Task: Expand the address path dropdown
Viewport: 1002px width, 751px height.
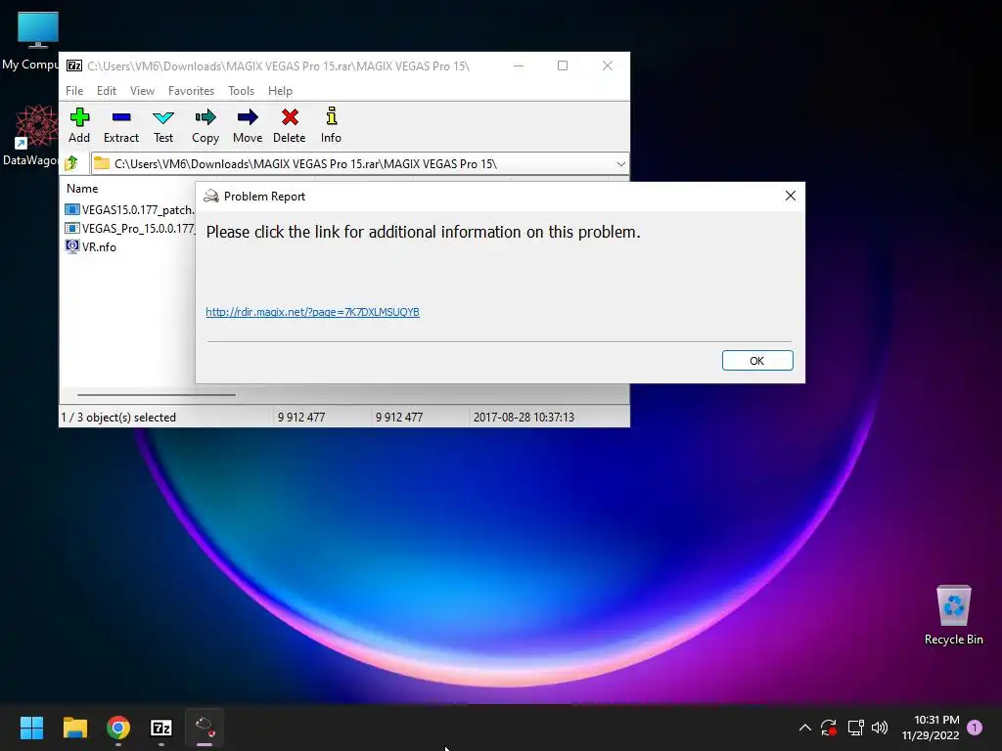Action: [620, 164]
